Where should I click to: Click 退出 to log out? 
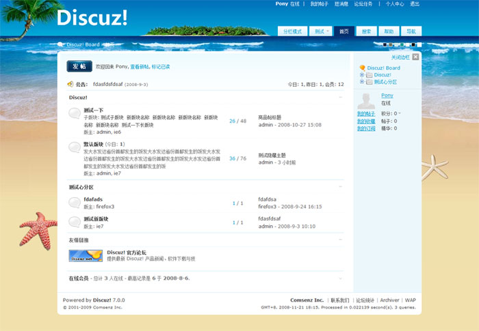click(415, 4)
